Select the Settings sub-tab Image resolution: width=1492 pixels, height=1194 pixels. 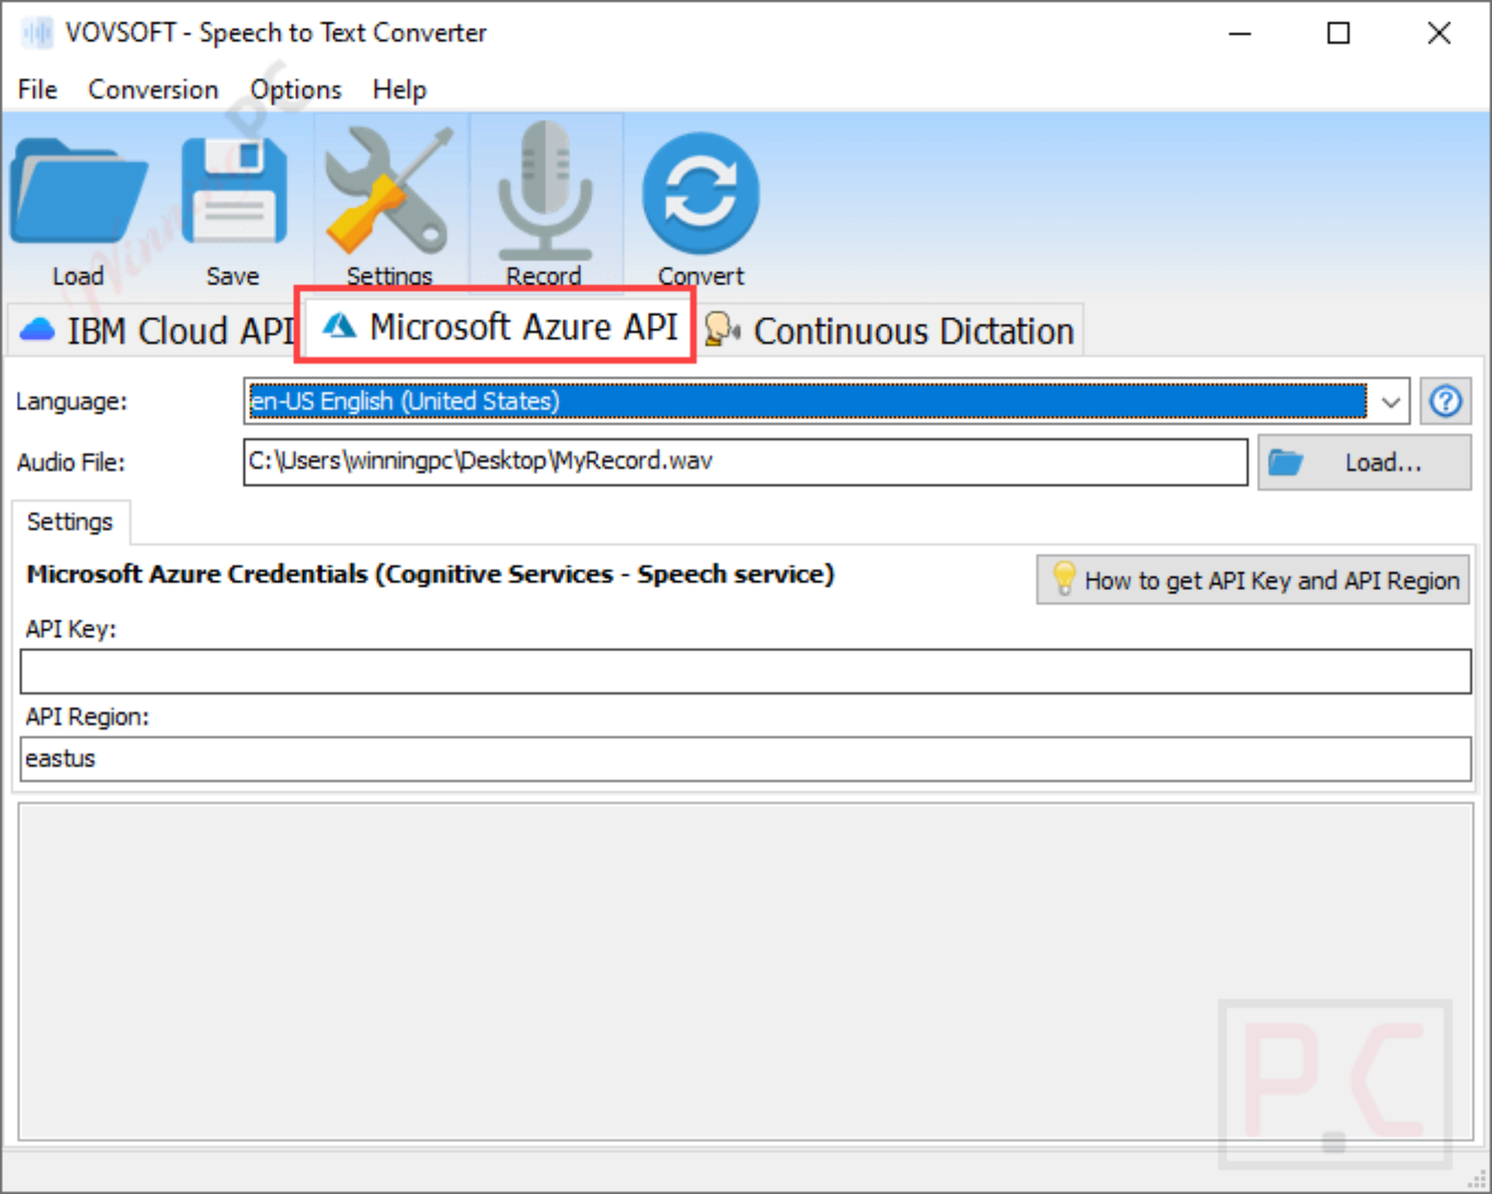(71, 522)
